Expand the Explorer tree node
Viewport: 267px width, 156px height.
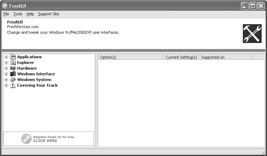(6, 63)
